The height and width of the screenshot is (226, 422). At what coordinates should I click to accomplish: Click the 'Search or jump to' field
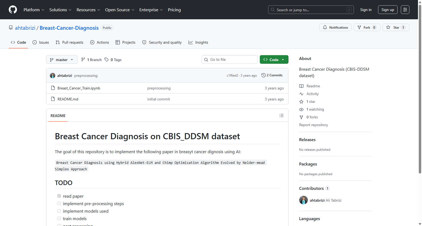(311, 10)
